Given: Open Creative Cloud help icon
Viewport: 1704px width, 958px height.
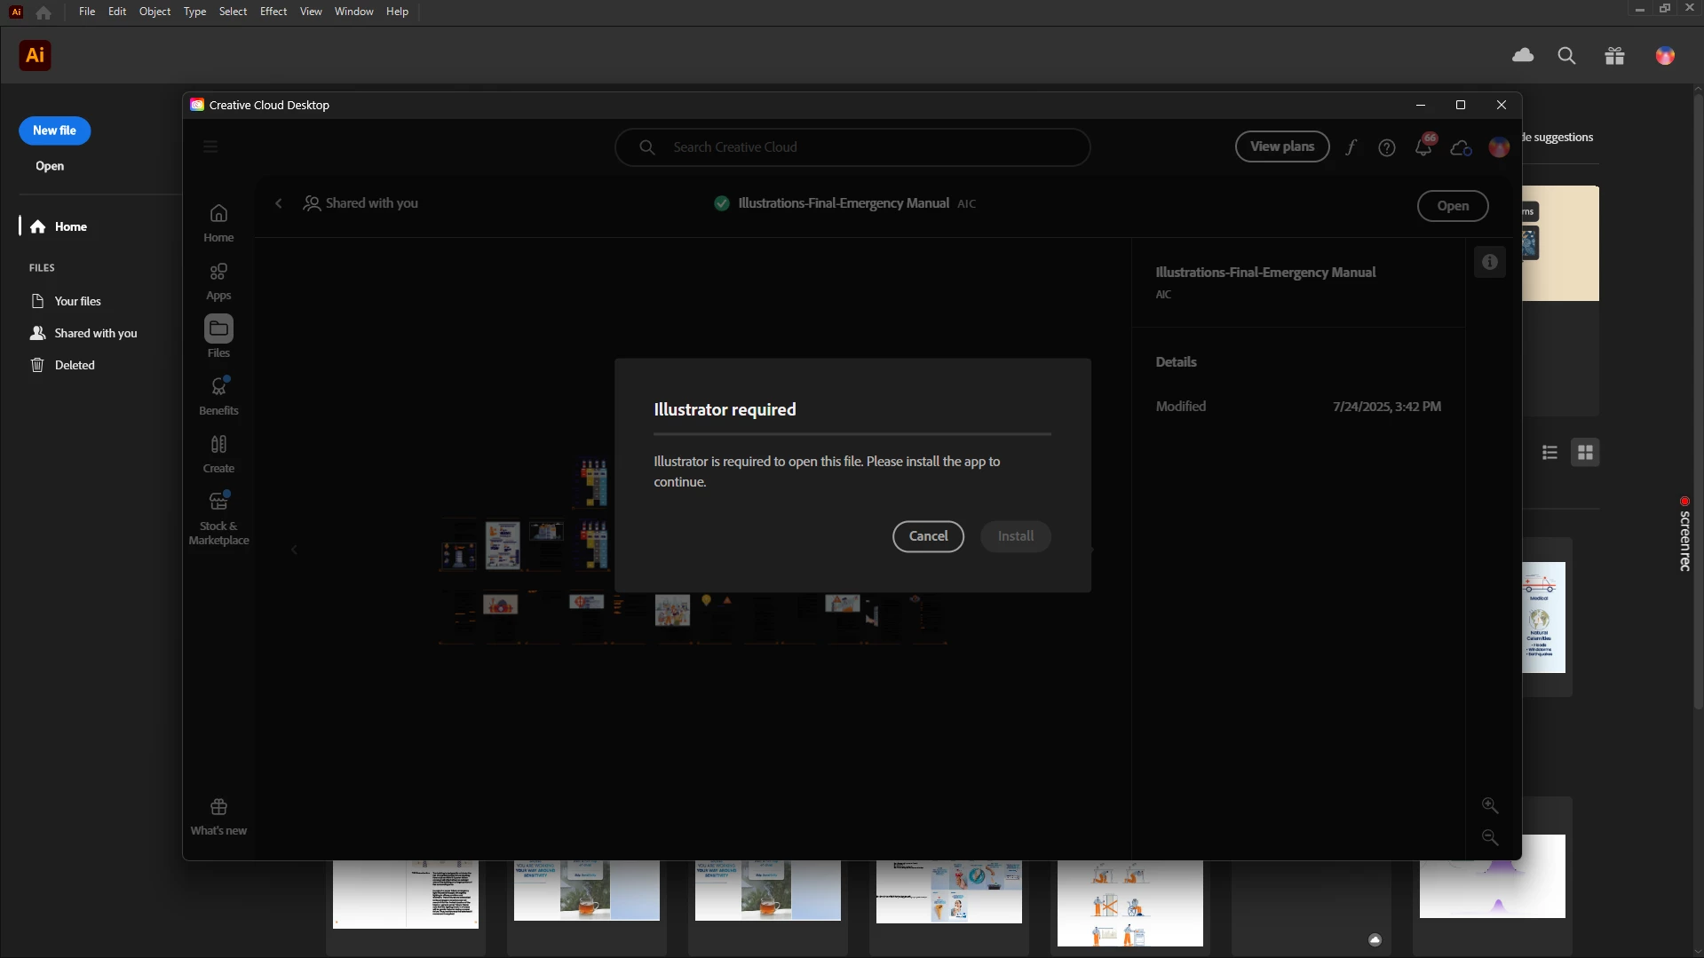Looking at the screenshot, I should (x=1386, y=147).
